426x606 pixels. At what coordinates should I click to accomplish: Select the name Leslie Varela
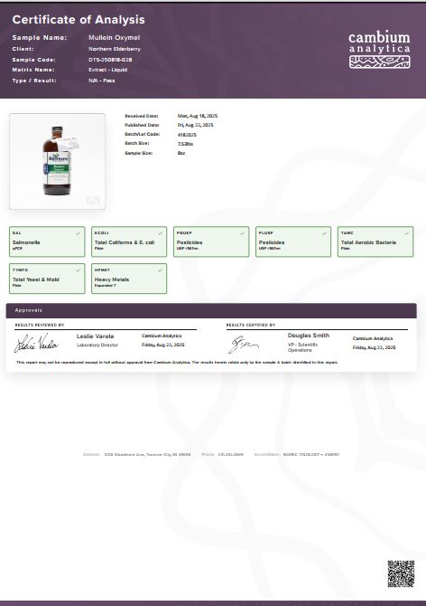click(96, 336)
